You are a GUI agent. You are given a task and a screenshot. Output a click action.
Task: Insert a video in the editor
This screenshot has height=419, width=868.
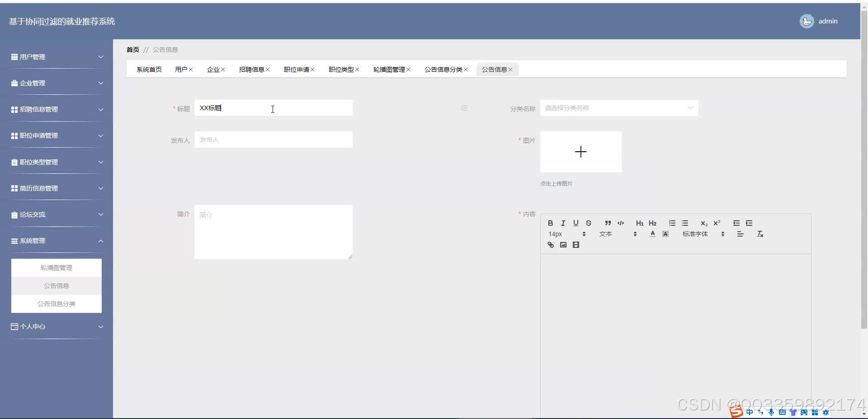coord(576,245)
